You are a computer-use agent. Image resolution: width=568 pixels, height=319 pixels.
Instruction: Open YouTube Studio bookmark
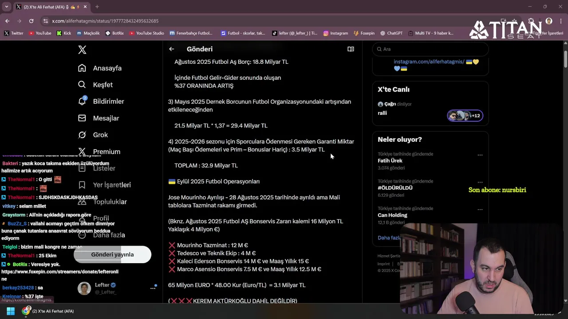(x=146, y=33)
